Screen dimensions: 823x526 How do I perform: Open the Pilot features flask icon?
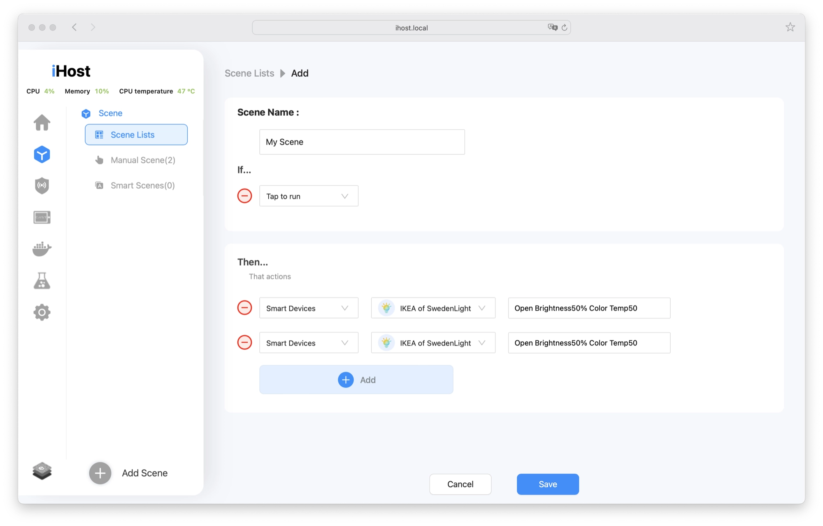click(x=42, y=281)
